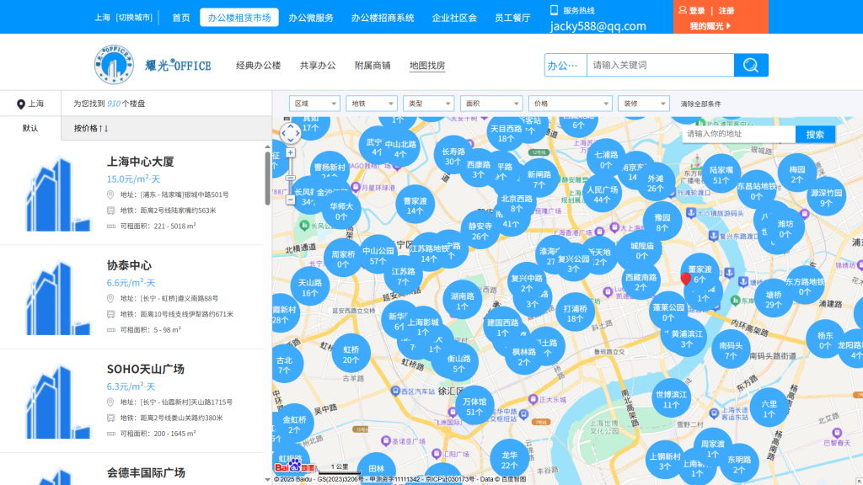Click the 上海中心大厦 building thumbnail
Image resolution: width=863 pixels, height=485 pixels.
click(57, 194)
